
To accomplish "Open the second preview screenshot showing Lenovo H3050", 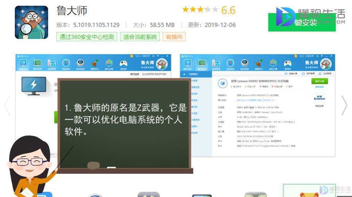I will 257,105.
